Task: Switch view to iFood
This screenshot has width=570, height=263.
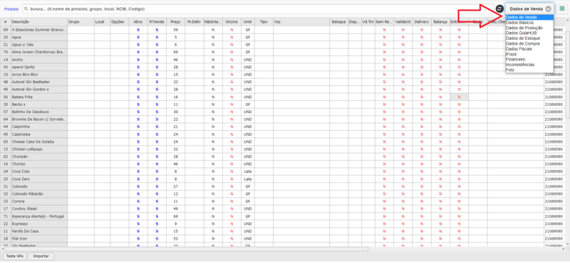Action: (529, 54)
